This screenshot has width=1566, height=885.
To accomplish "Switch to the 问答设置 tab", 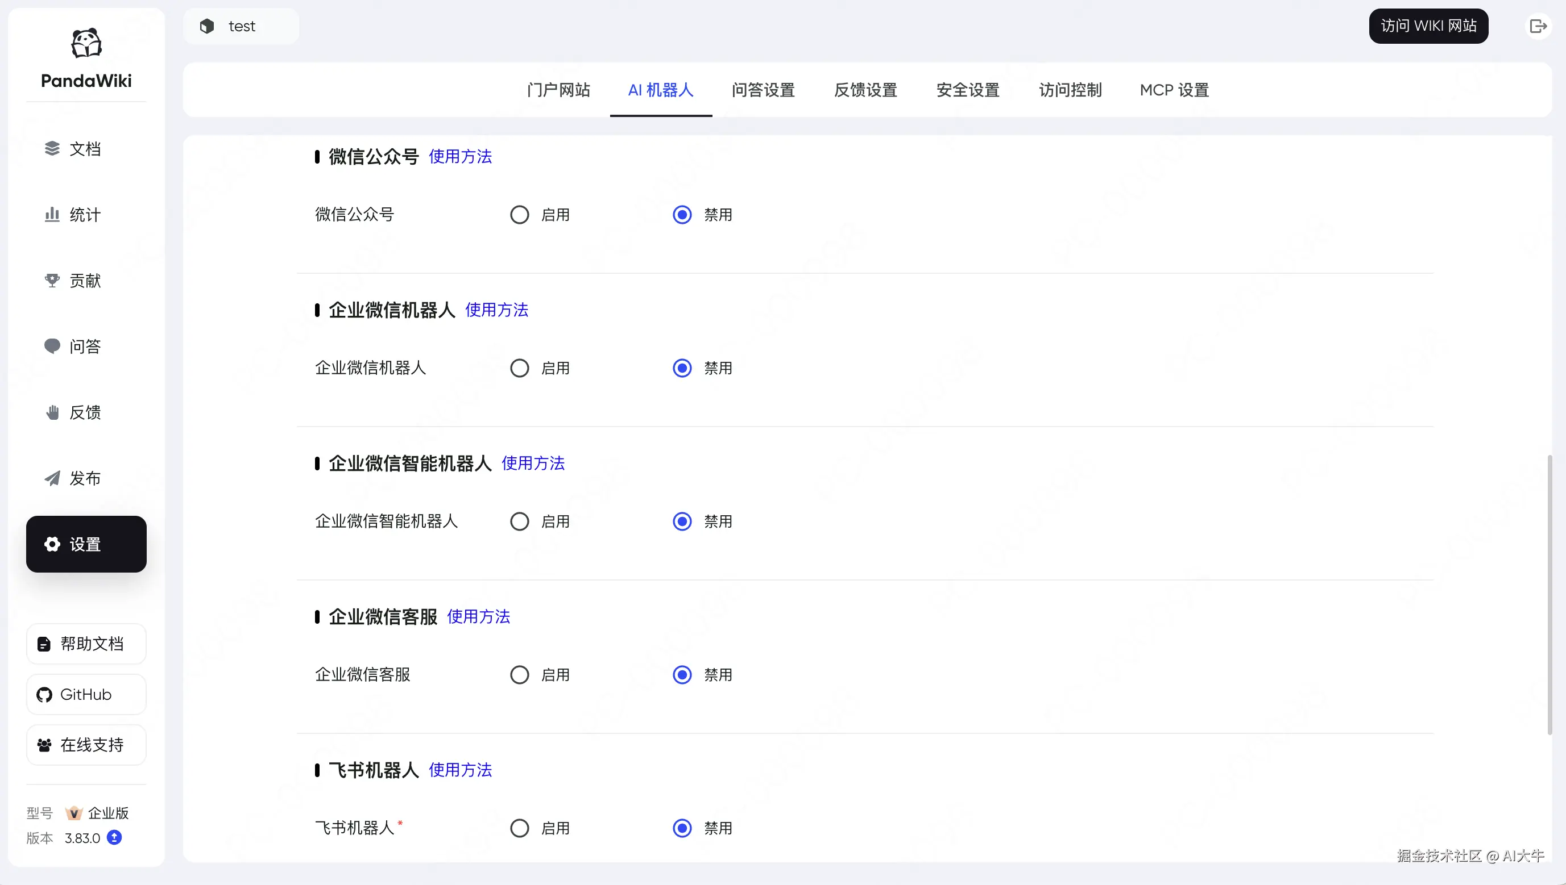I will coord(763,90).
